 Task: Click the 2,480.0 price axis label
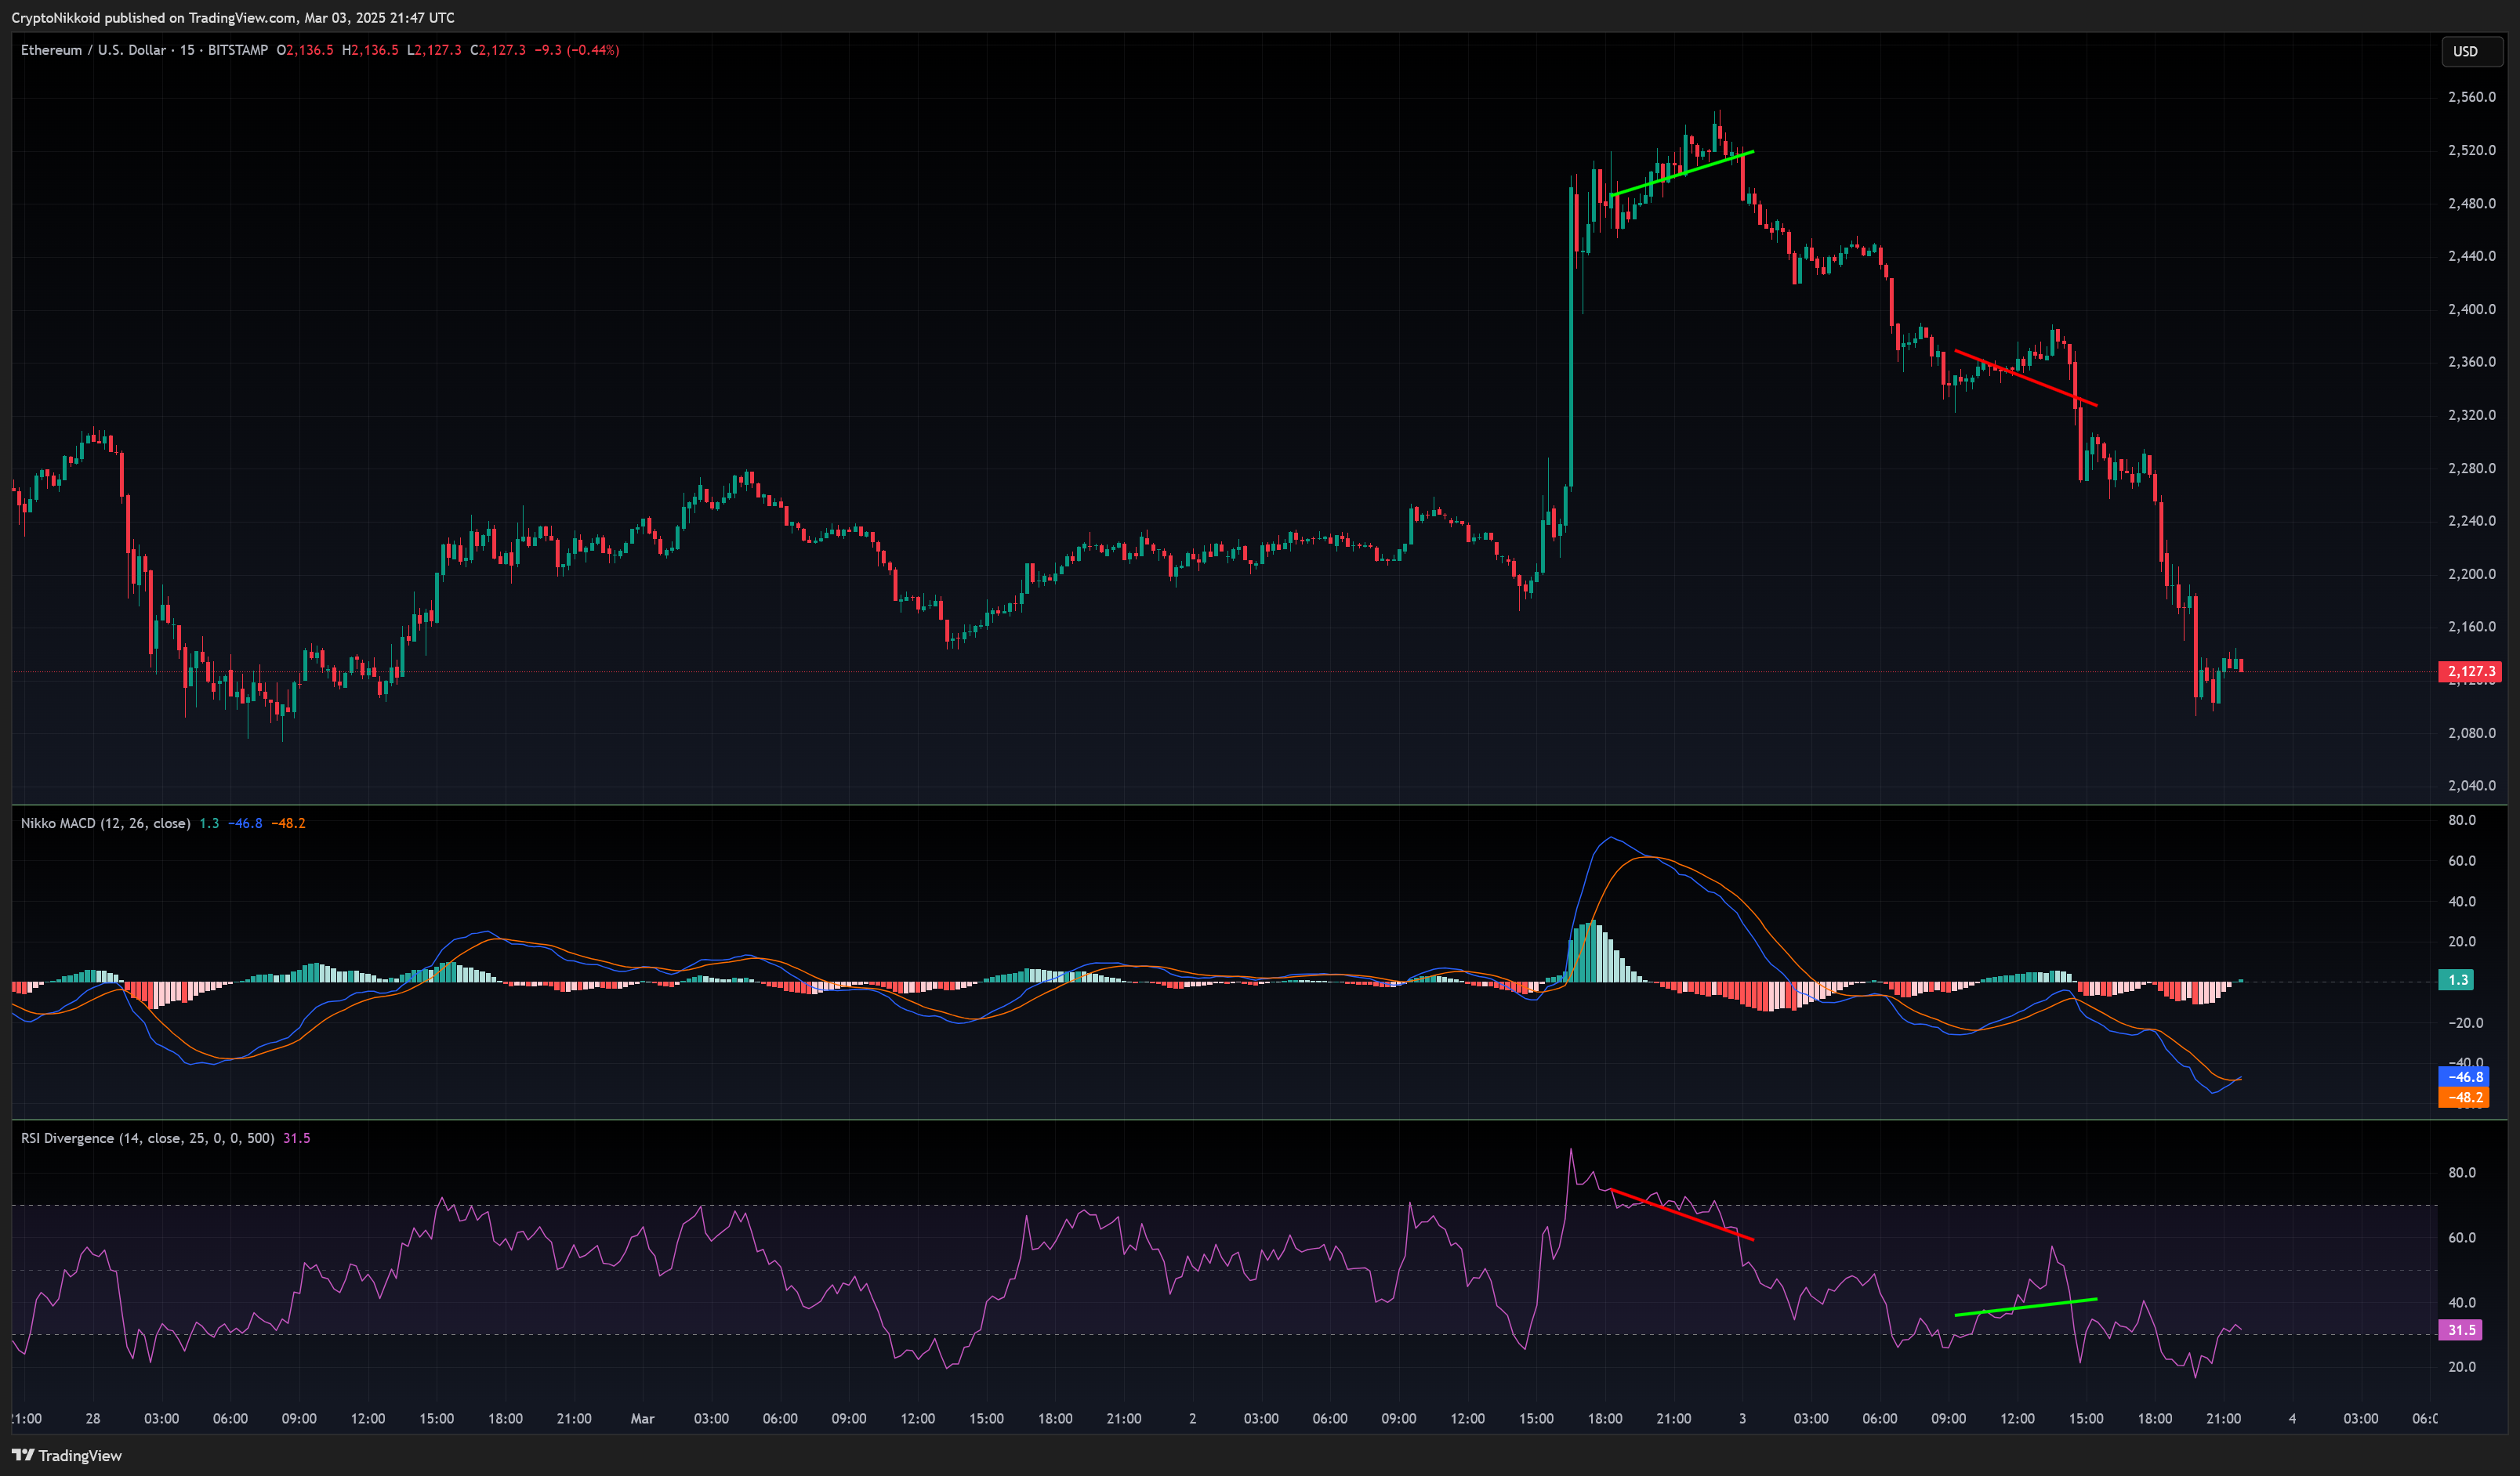coord(2472,203)
